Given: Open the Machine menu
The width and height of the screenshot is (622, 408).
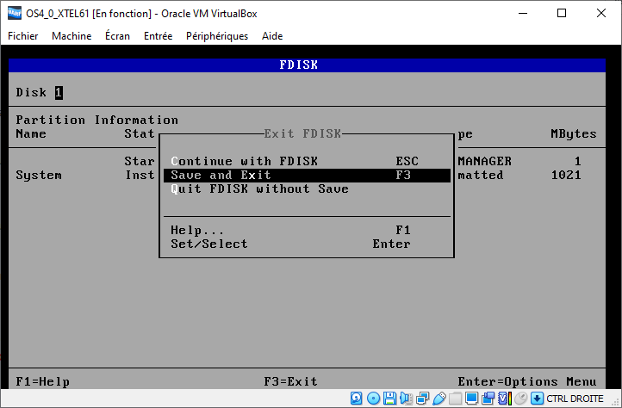Looking at the screenshot, I should click(72, 36).
